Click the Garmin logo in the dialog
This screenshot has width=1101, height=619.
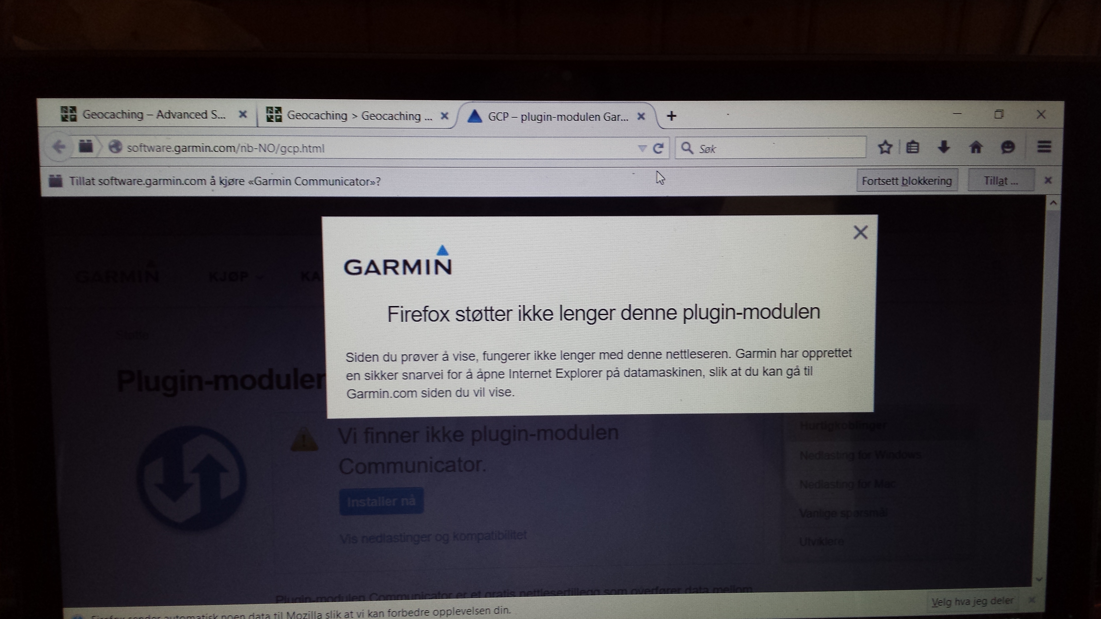pos(398,261)
